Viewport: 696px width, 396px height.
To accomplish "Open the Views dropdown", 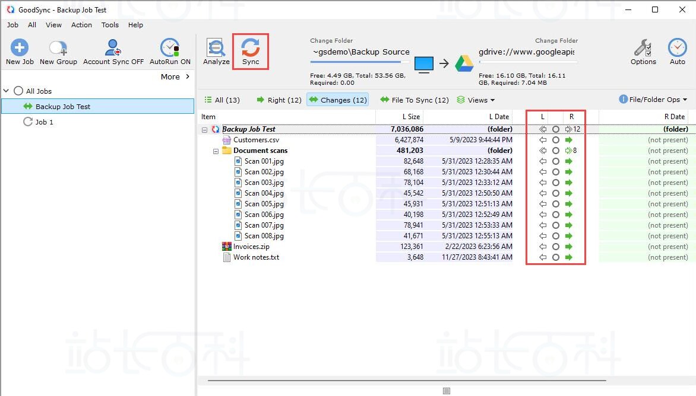I will click(x=476, y=100).
